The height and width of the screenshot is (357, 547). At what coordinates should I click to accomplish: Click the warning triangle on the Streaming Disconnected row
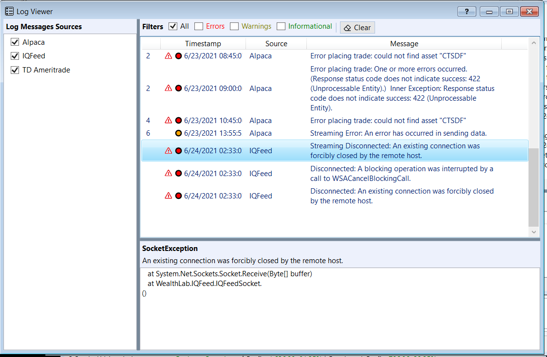(x=169, y=150)
